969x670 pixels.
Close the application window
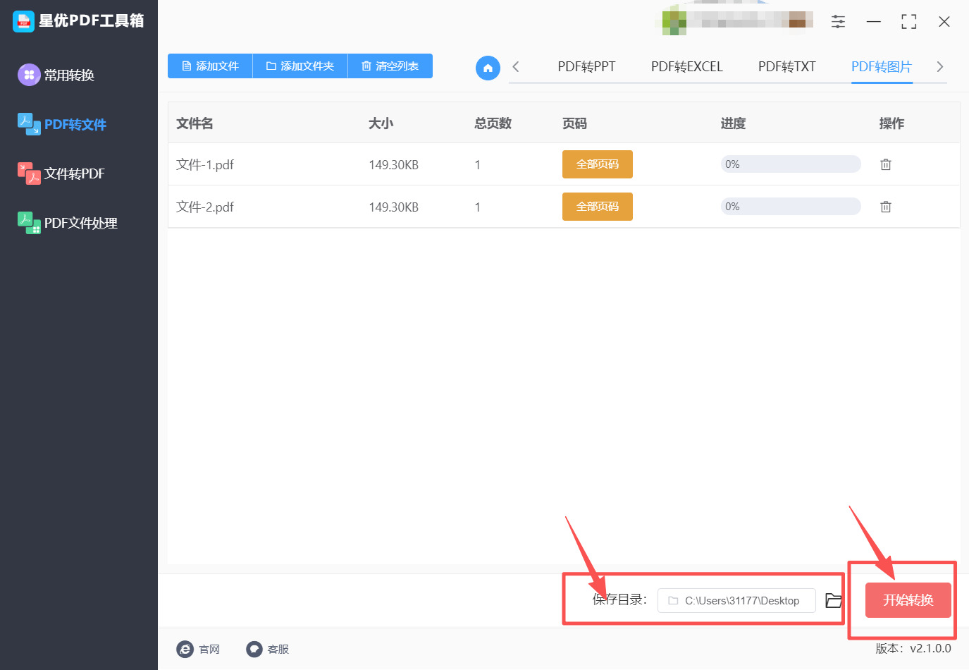click(944, 22)
